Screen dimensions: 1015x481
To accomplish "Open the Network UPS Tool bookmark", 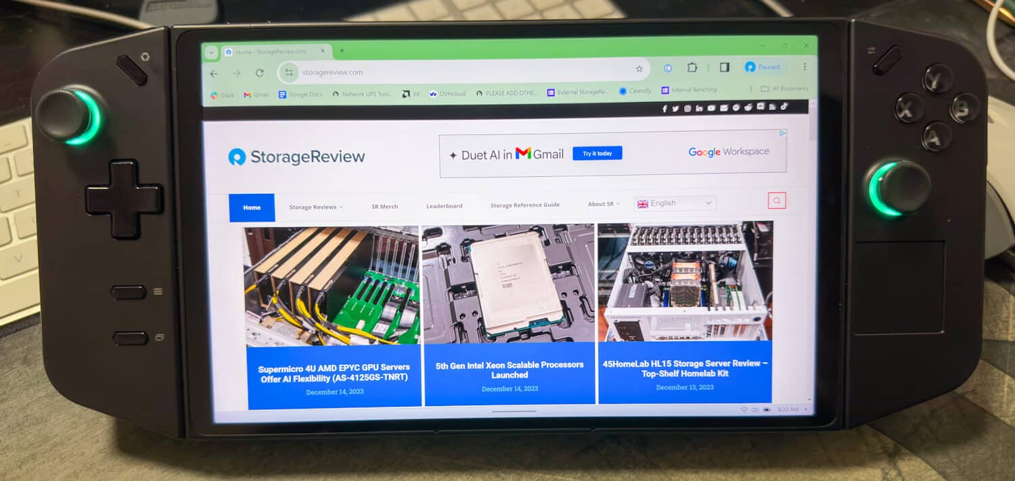I will pos(363,95).
